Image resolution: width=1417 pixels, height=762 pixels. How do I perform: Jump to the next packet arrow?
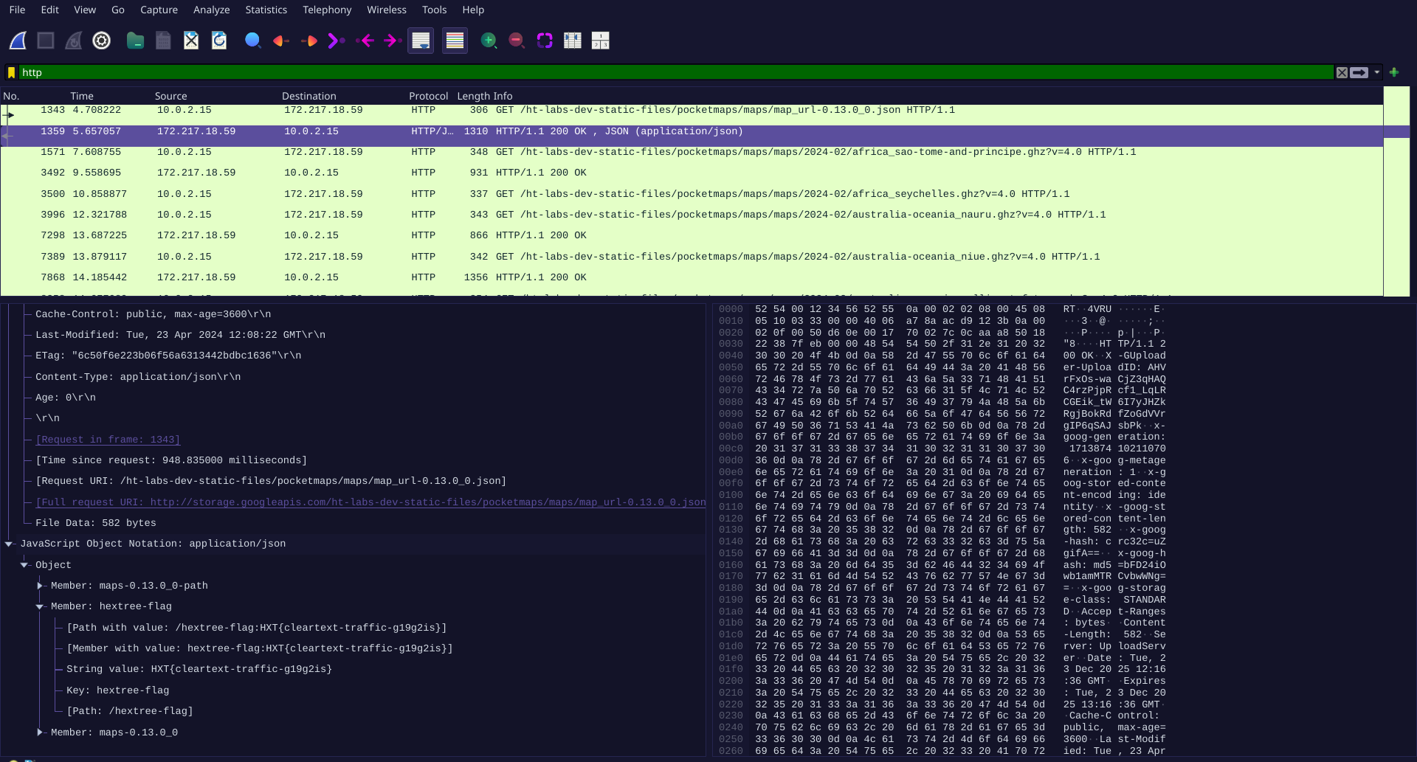[x=309, y=41]
